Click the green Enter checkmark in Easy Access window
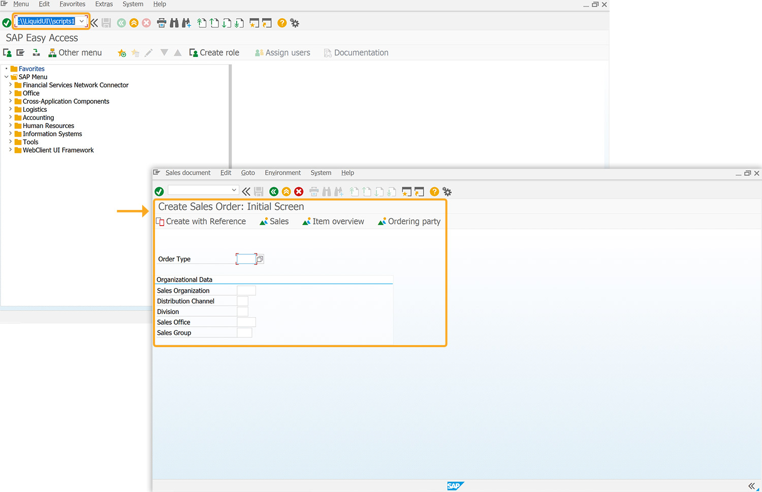This screenshot has width=762, height=492. tap(7, 23)
